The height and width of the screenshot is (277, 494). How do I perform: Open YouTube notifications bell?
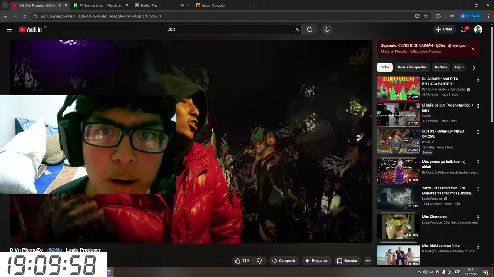464,30
